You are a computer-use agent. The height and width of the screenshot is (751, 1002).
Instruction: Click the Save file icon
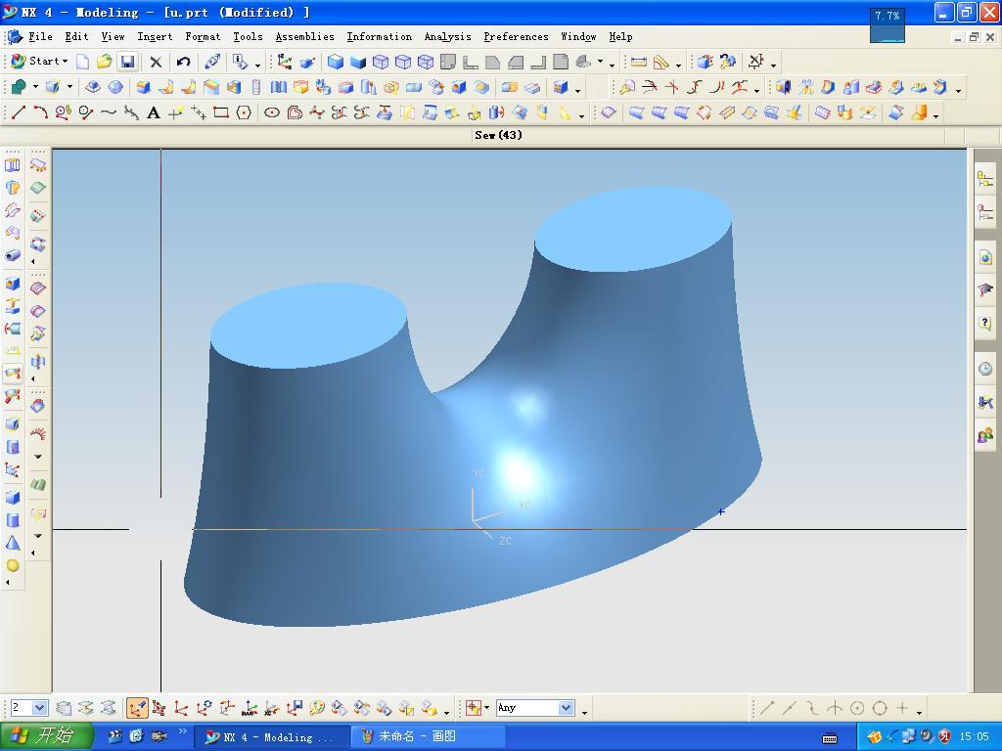point(127,62)
